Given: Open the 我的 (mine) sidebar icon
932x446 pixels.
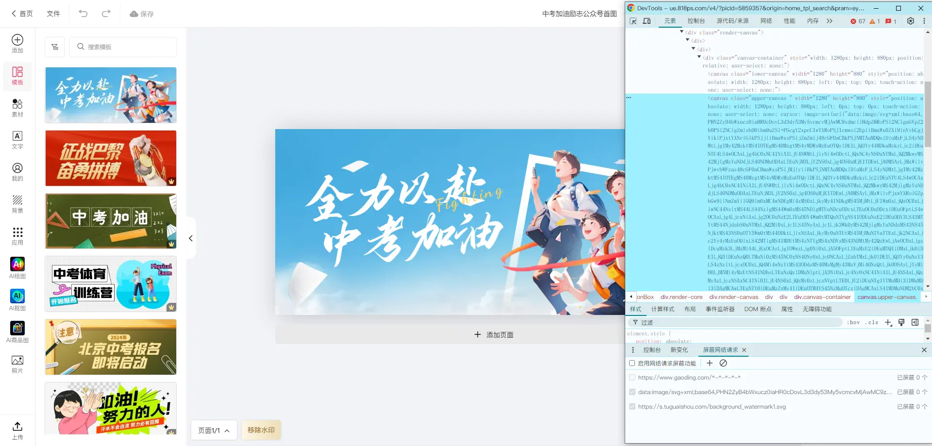Looking at the screenshot, I should point(17,172).
